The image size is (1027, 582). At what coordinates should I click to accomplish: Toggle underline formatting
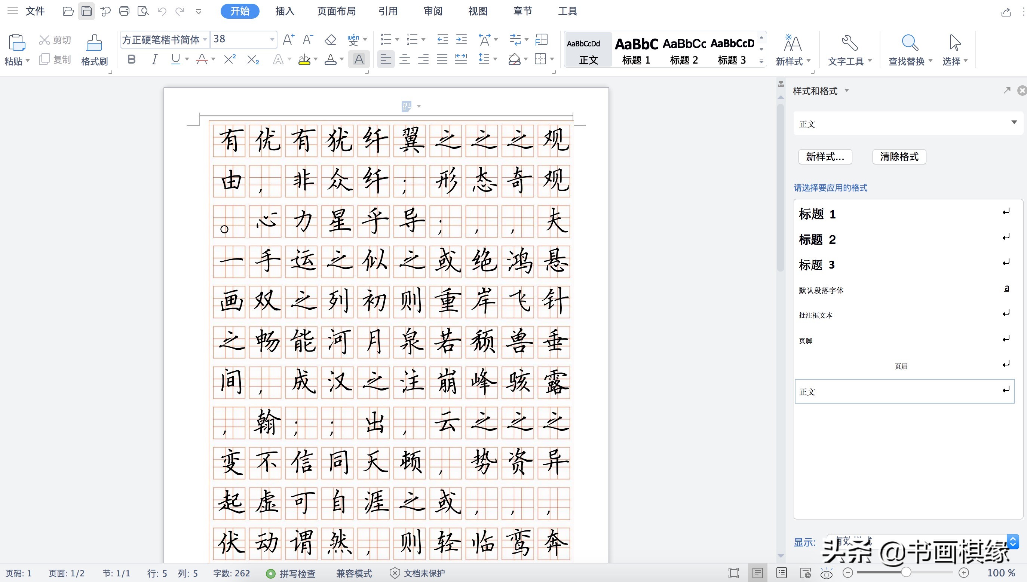(x=175, y=59)
